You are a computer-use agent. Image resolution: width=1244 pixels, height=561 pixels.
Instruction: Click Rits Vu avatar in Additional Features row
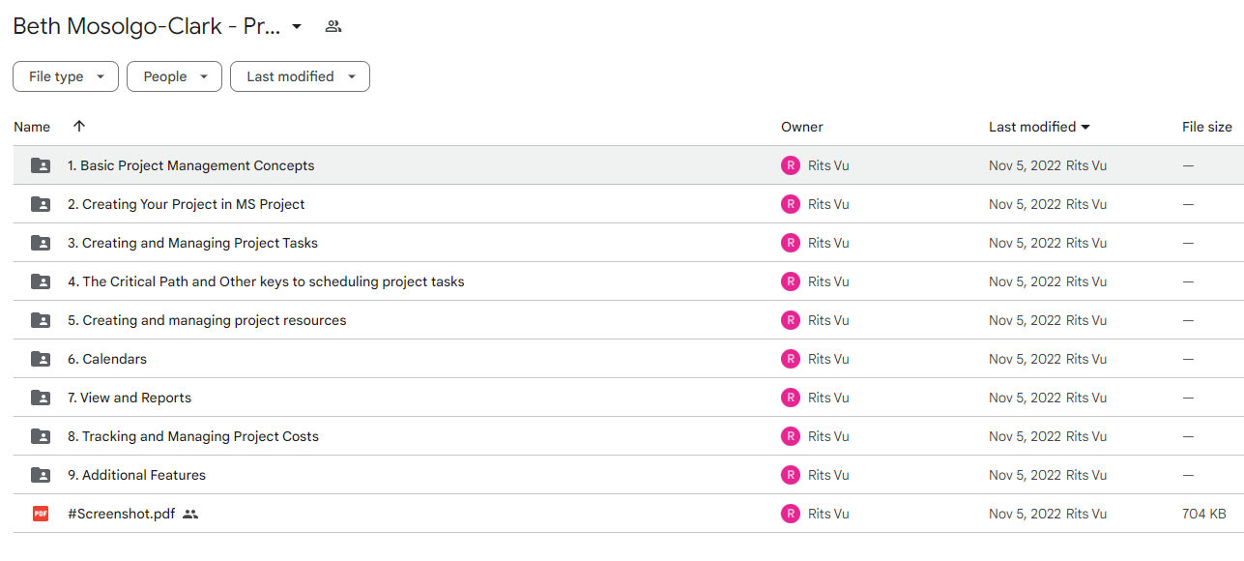point(791,475)
